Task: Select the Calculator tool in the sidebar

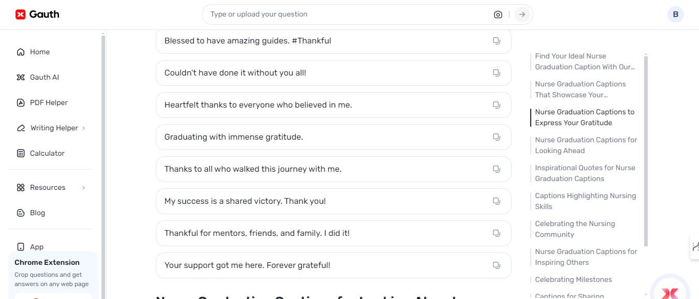Action: coord(47,153)
